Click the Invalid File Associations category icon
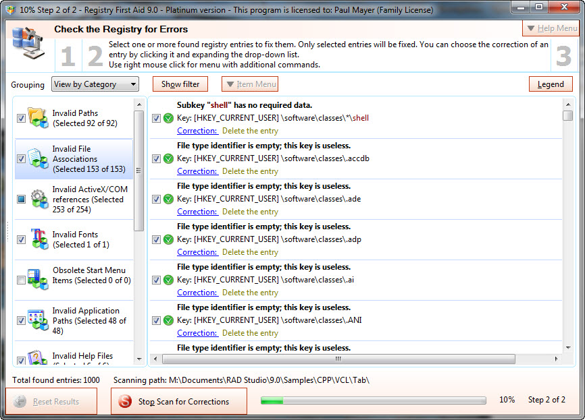Image resolution: width=585 pixels, height=420 pixels. click(x=38, y=158)
